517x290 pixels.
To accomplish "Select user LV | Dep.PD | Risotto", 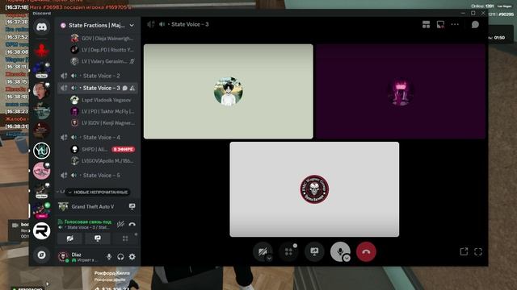I will tap(103, 50).
